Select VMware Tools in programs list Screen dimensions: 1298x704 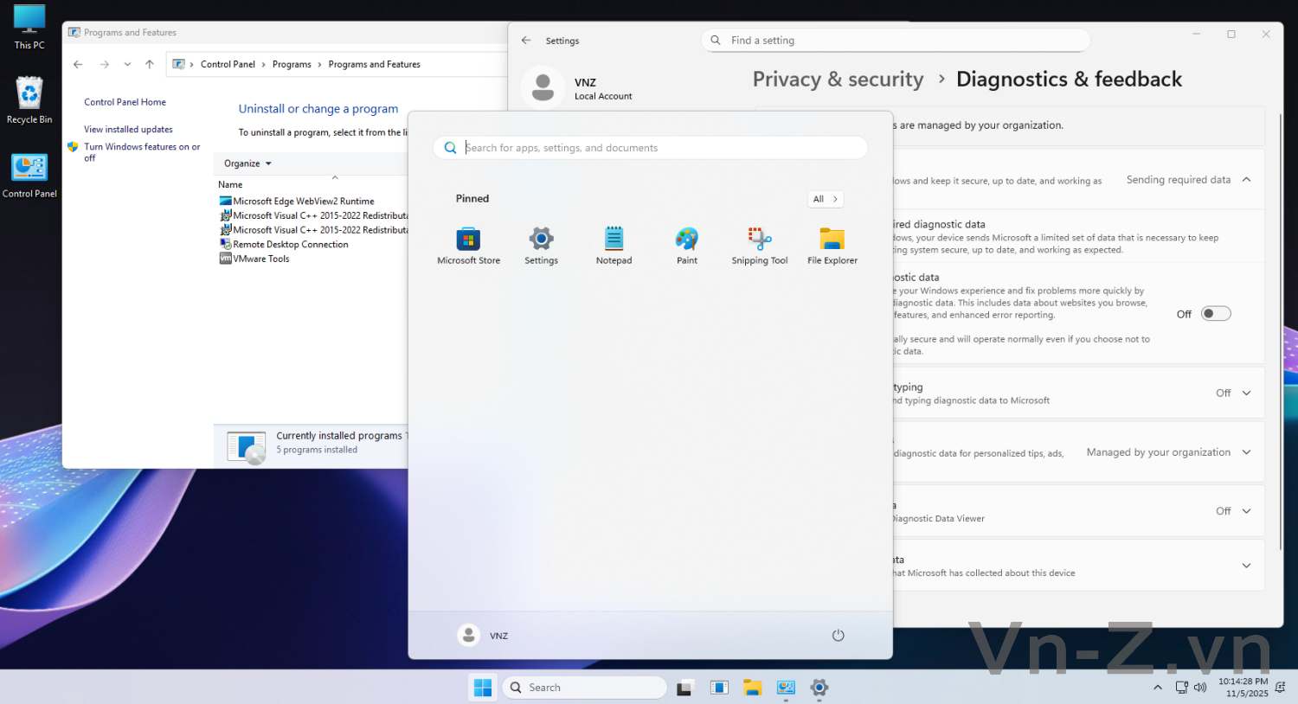point(261,259)
